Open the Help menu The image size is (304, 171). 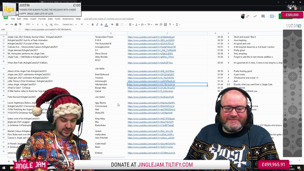[78, 19]
